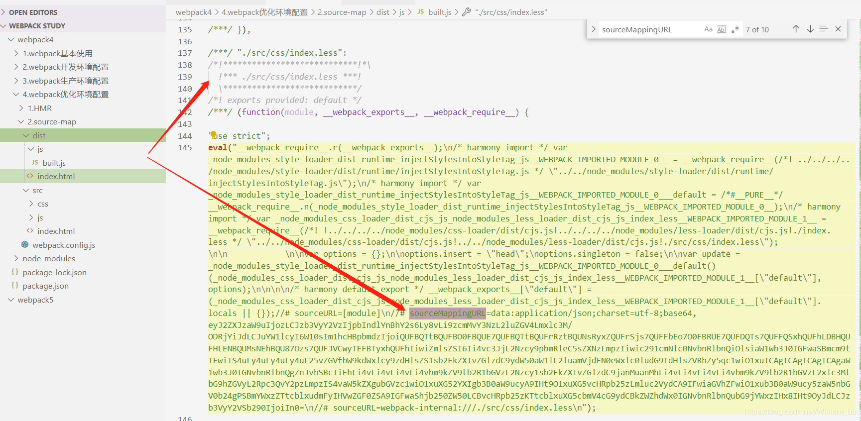Click line number 140 in gutter

point(185,89)
